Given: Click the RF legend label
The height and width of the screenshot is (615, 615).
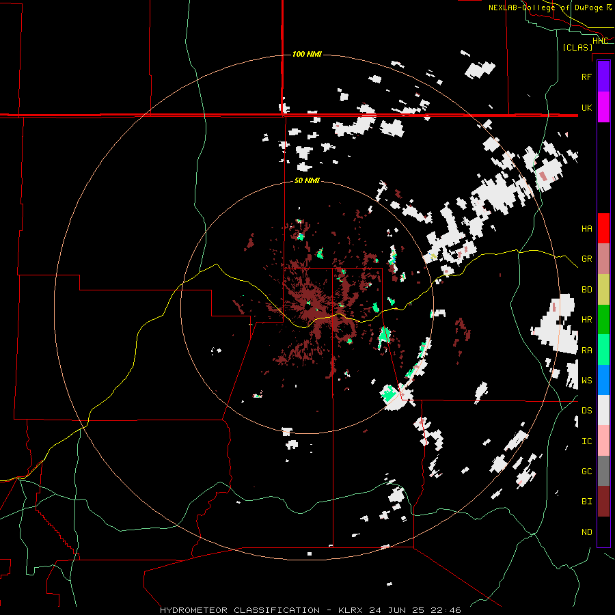Looking at the screenshot, I should coord(586,77).
